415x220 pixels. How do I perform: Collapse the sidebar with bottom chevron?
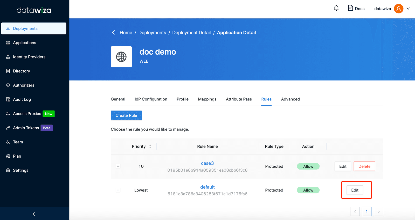click(x=34, y=214)
